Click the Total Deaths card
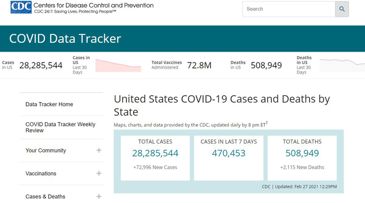Image resolution: width=365 pixels, height=203 pixels. click(302, 158)
